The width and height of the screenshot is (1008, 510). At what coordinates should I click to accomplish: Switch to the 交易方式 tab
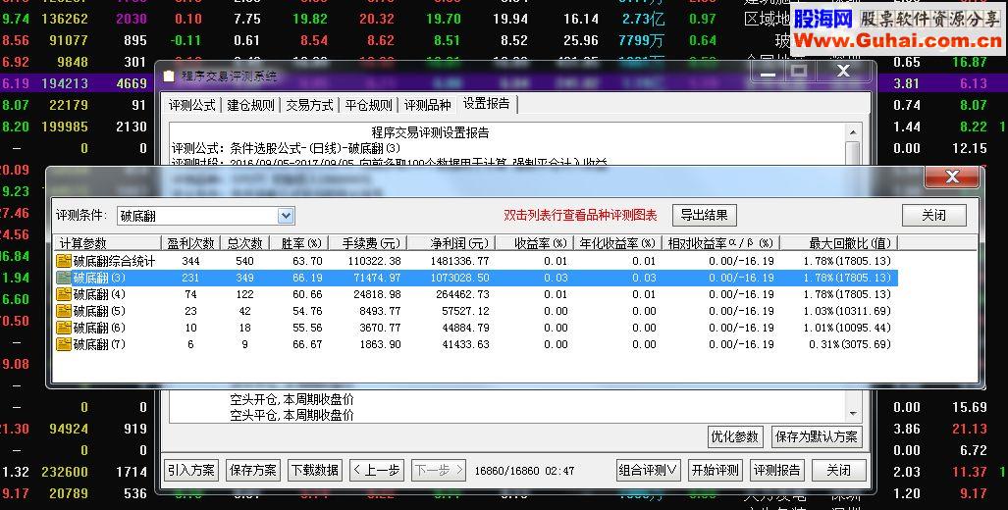(309, 105)
